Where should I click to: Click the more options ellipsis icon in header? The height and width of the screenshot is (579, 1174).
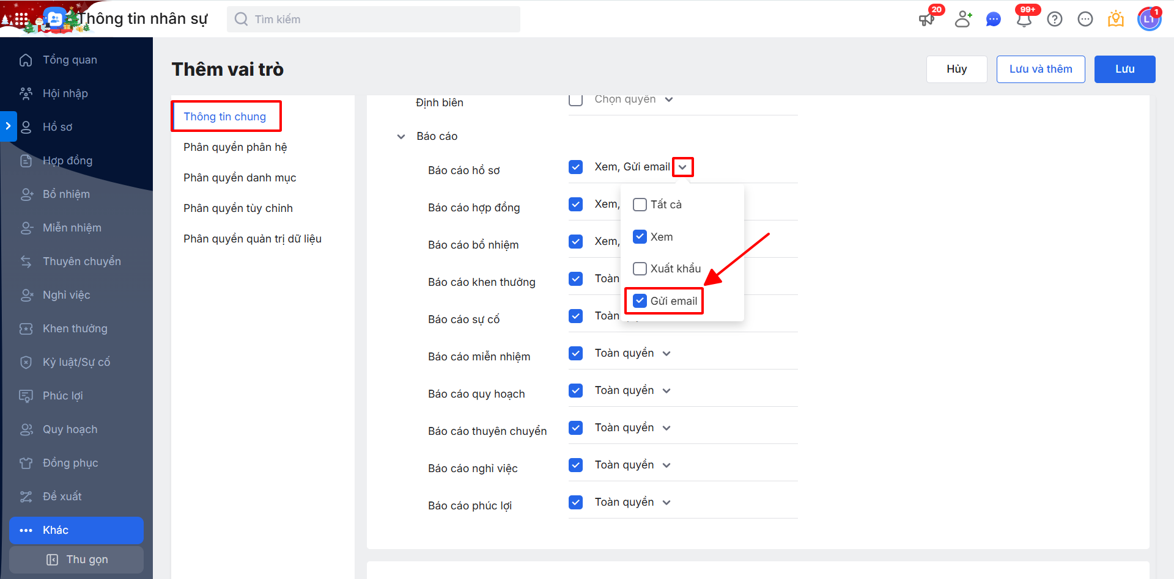point(1085,20)
